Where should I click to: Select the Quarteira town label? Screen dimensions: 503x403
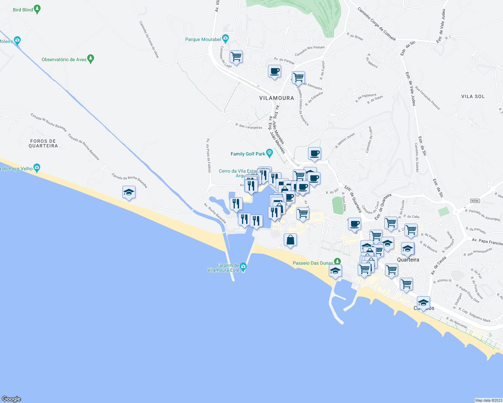408,260
